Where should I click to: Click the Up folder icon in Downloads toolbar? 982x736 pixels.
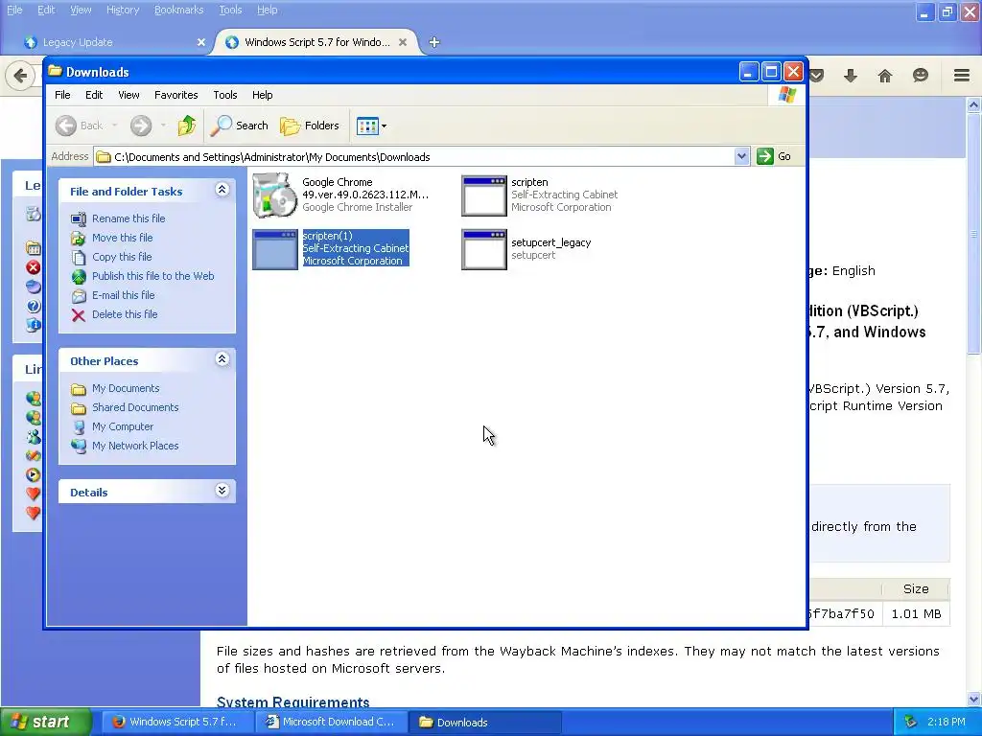[187, 126]
